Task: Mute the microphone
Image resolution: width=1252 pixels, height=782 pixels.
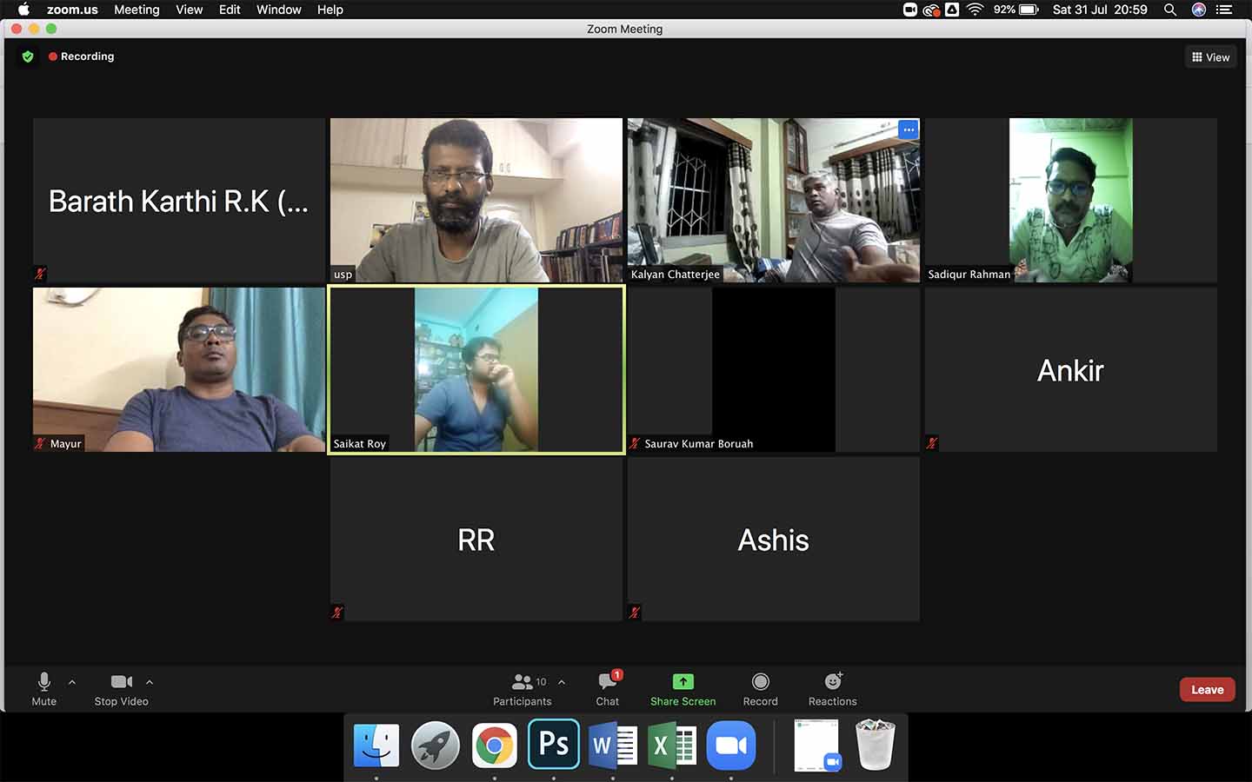Action: (44, 682)
